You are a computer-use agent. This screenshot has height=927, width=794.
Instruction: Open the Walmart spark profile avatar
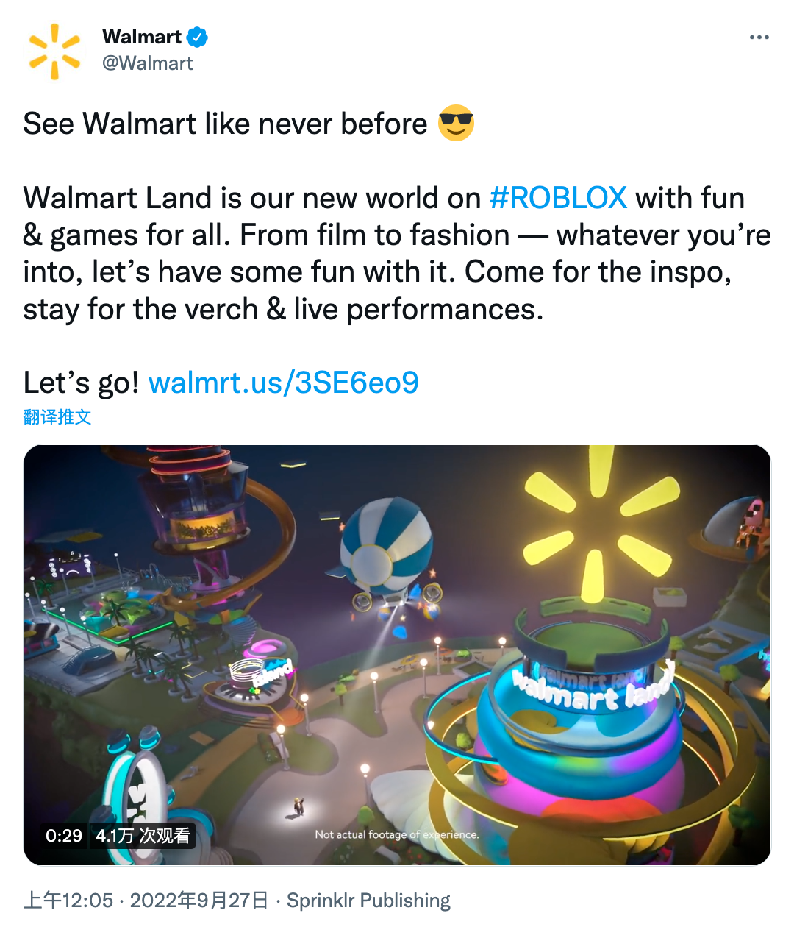[x=54, y=51]
